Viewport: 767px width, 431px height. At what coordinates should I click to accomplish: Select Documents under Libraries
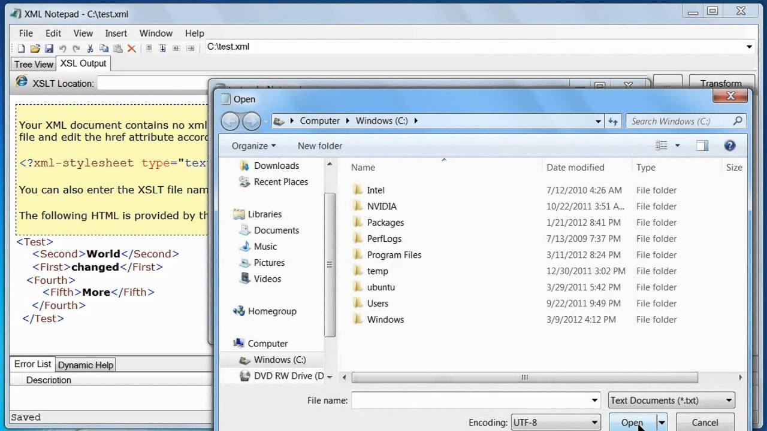click(276, 230)
